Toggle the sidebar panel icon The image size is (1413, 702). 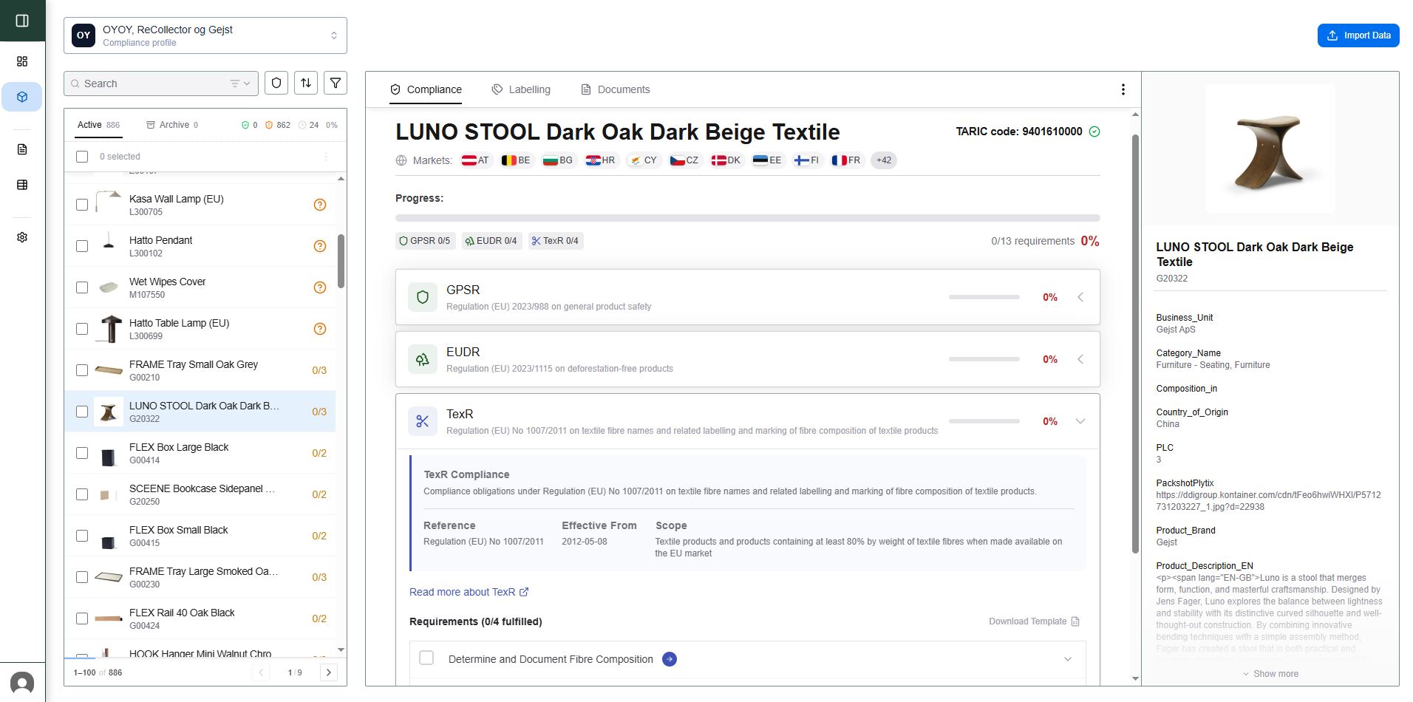coord(22,21)
